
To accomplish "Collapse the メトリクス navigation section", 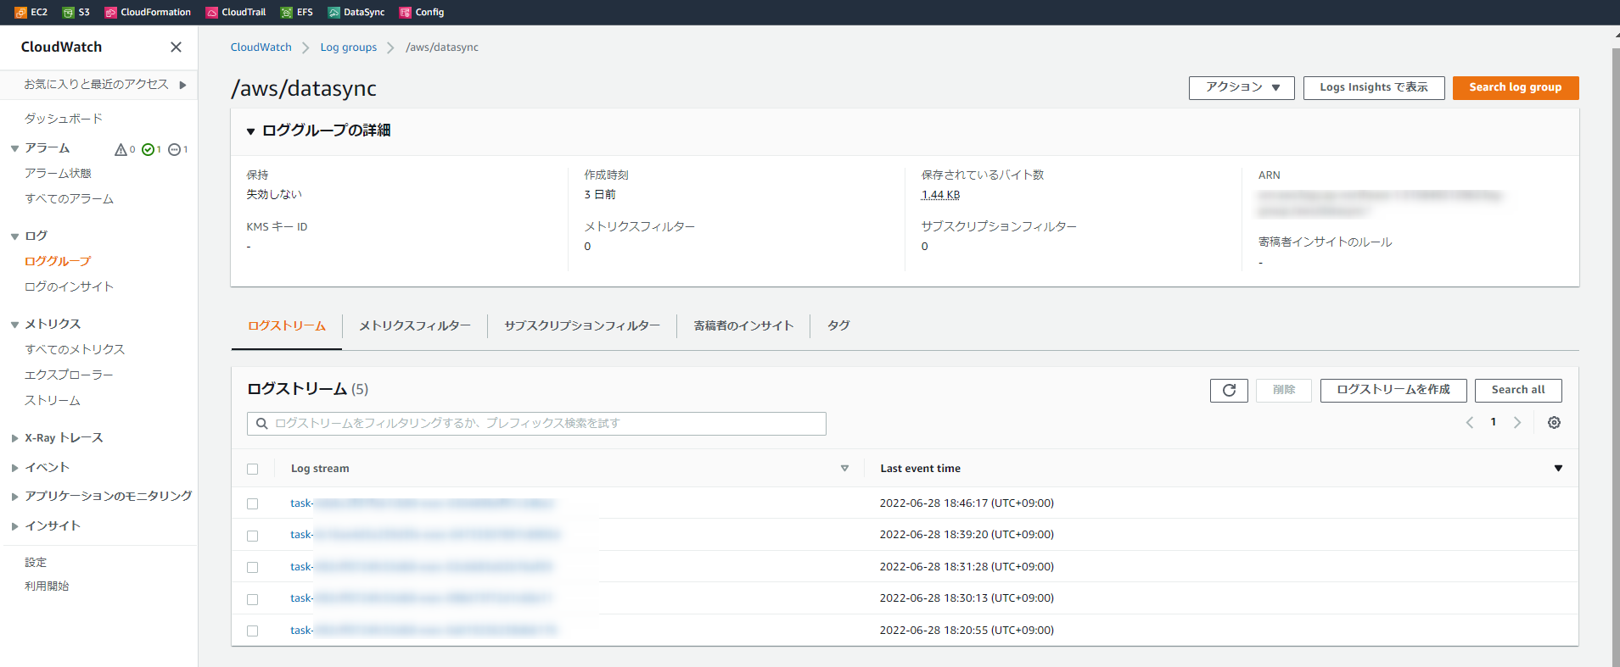I will pos(14,325).
